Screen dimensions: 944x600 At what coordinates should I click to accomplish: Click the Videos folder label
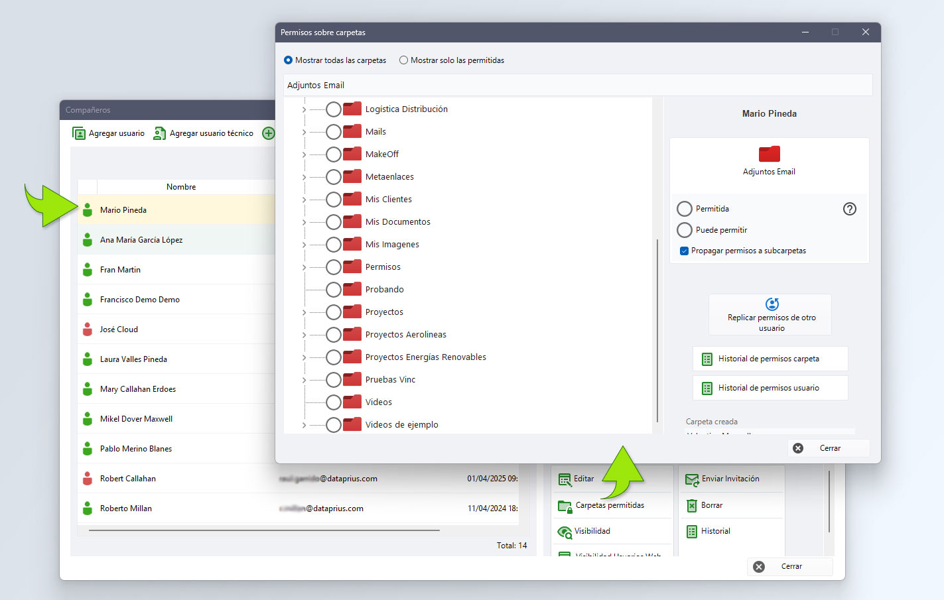coord(378,402)
